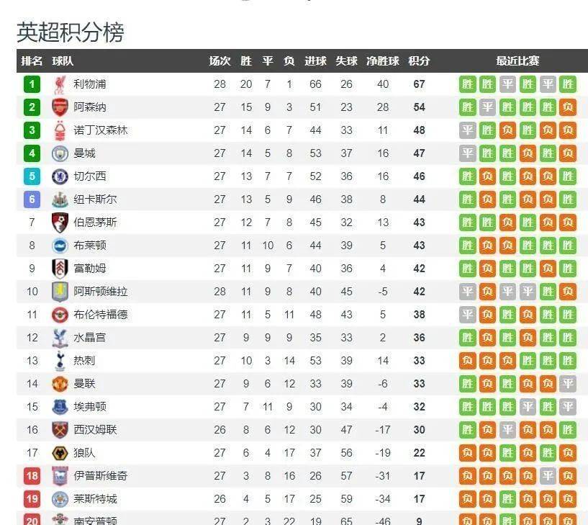Click the Newcastle club crest icon
This screenshot has width=588, height=525.
click(x=60, y=199)
